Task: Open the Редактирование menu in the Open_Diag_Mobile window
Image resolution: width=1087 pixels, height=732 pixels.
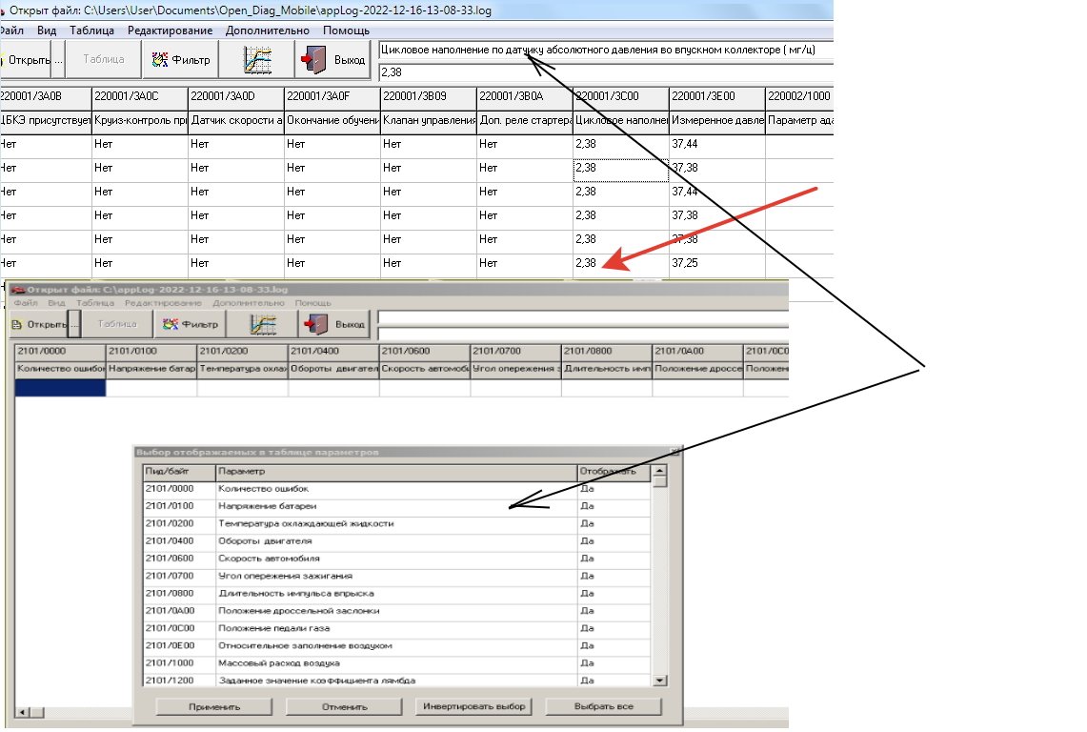Action: [170, 30]
